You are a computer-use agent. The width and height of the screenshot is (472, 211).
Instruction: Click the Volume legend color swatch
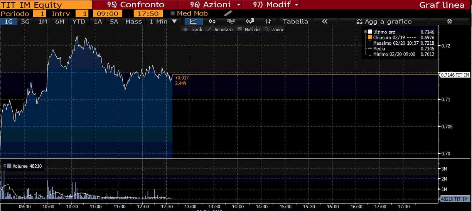click(x=9, y=166)
